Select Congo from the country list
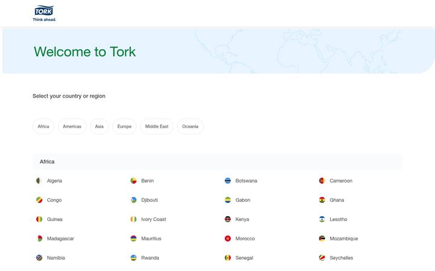Image resolution: width=435 pixels, height=271 pixels. tap(54, 200)
